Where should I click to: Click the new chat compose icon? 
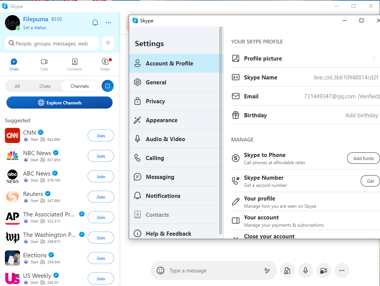coord(108,86)
